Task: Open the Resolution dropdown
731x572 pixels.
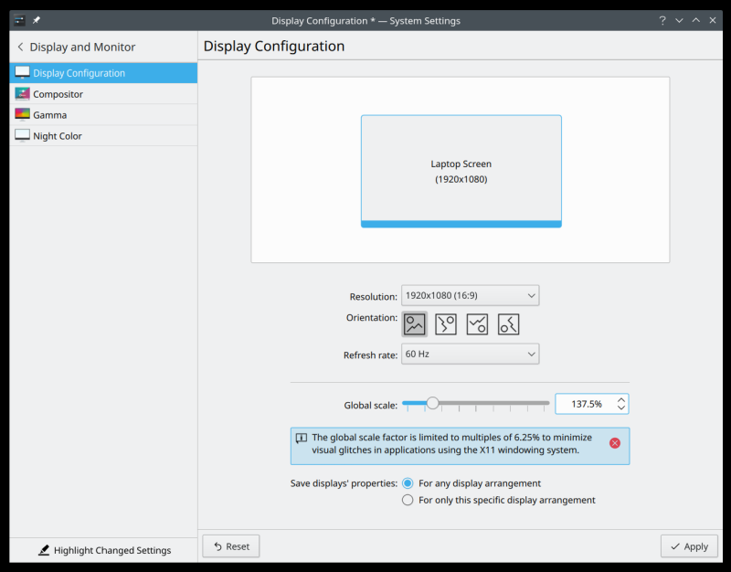Action: (x=470, y=296)
